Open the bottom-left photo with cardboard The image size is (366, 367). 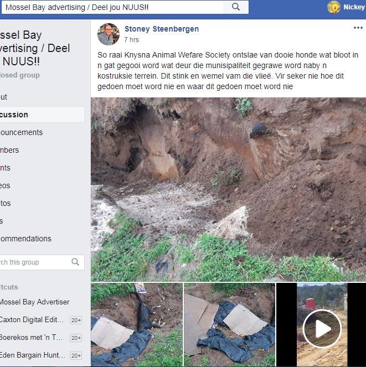[x=137, y=325]
